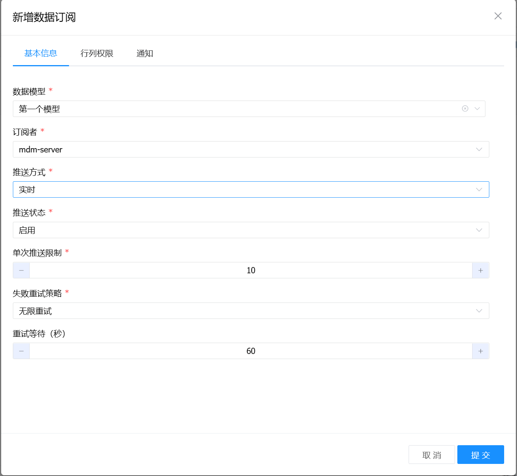
Task: Clear the 数据模型 selection with circle-x icon
Action: (x=465, y=109)
